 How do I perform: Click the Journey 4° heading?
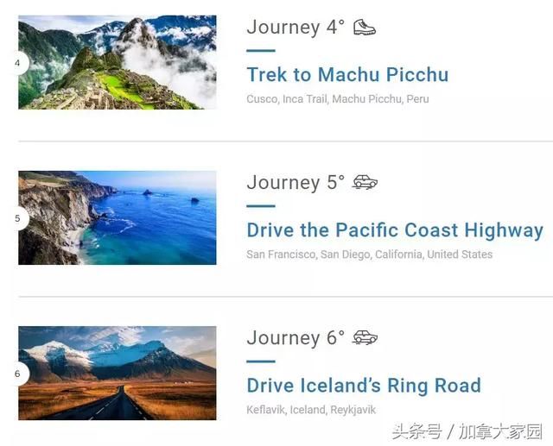(x=296, y=27)
